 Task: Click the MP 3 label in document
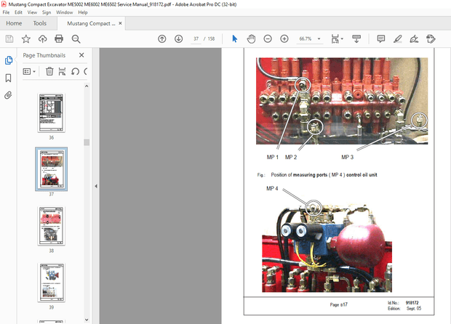347,157
